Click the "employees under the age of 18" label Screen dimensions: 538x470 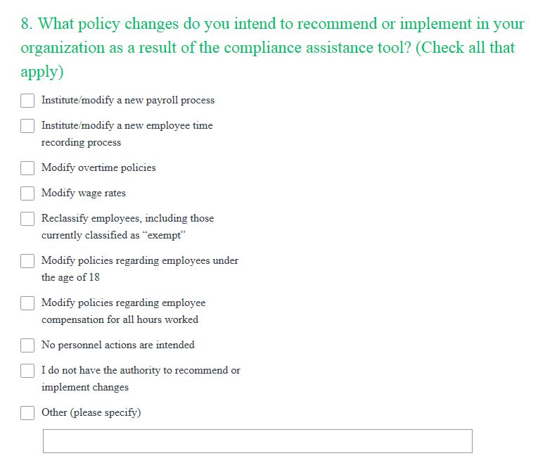pos(139,269)
